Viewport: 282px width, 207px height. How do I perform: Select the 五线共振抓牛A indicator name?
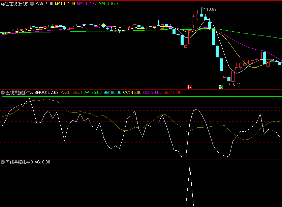click(19, 93)
